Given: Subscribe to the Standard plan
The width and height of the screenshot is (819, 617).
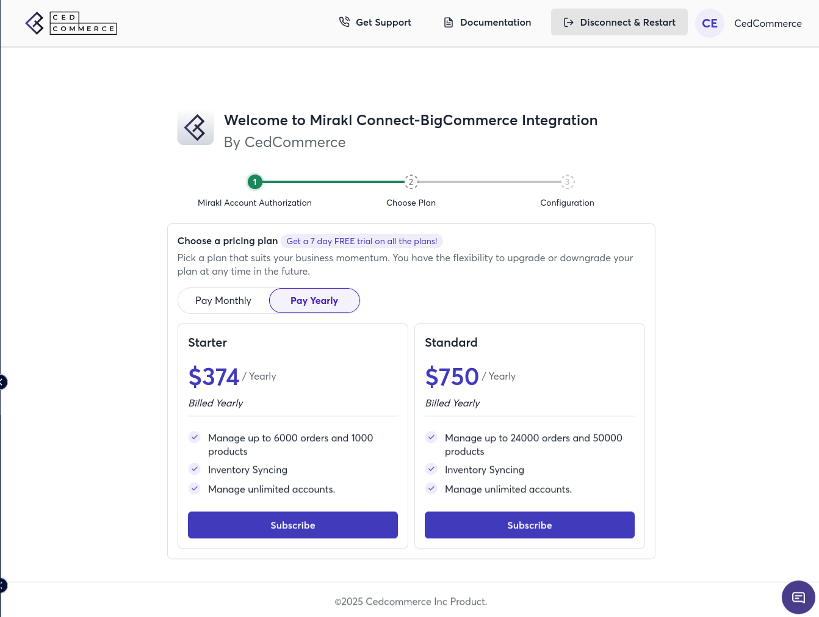Looking at the screenshot, I should coord(529,525).
